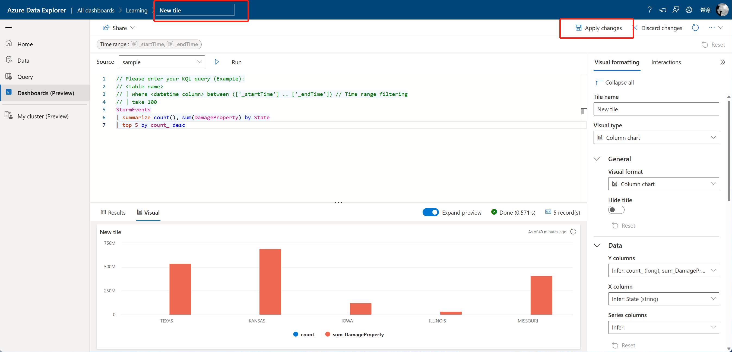The width and height of the screenshot is (732, 352).
Task: Toggle sum_DamageProperty series in legend
Action: [354, 334]
